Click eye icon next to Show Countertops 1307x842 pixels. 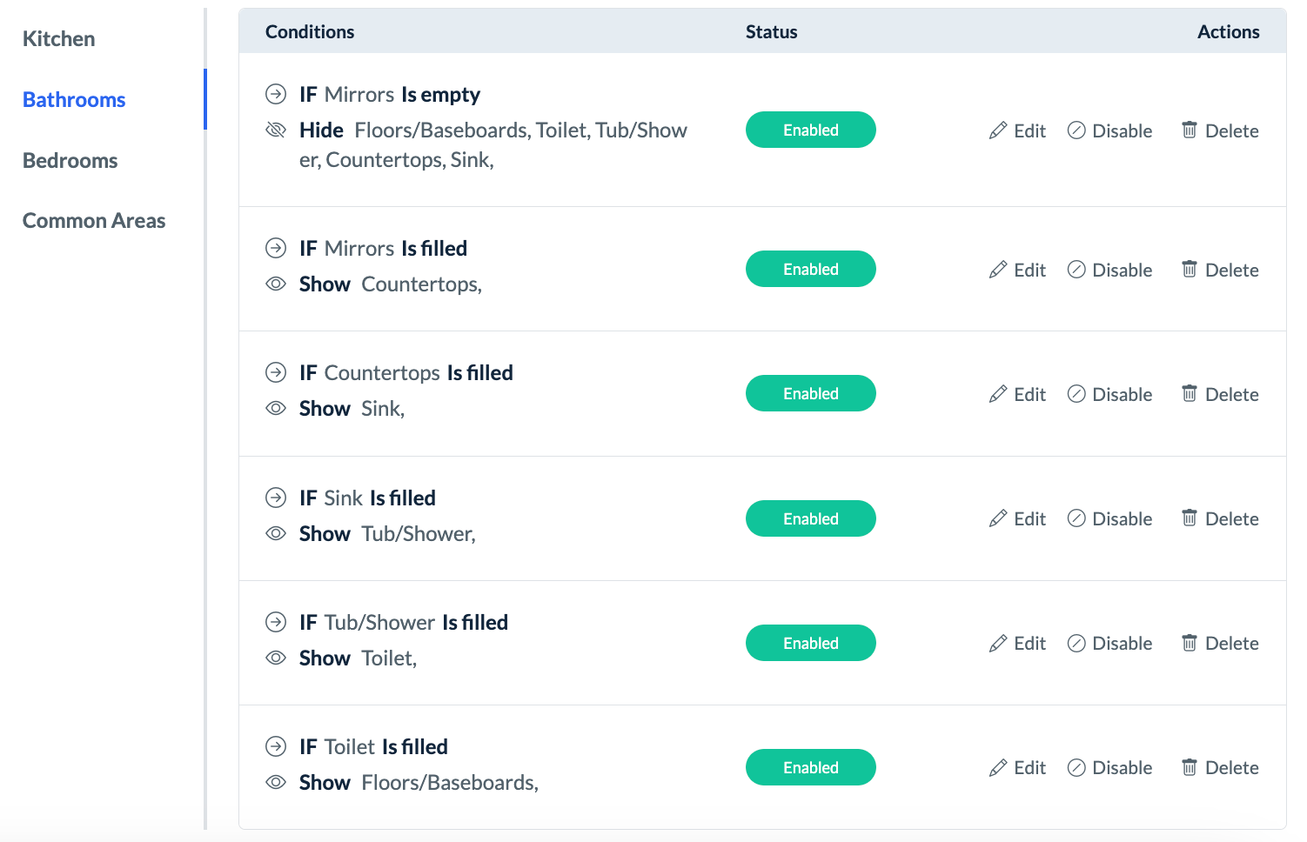pyautogui.click(x=276, y=284)
